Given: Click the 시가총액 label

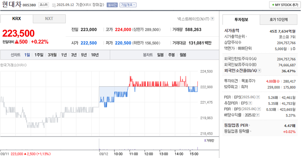Looking at the screenshot, I should point(232,31).
